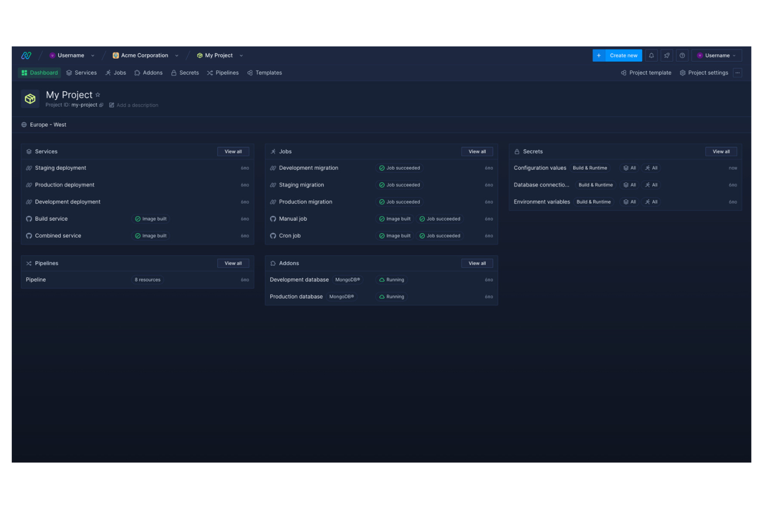Click the copy icon beside Project ID my-project
This screenshot has width=763, height=509.
pyautogui.click(x=102, y=105)
